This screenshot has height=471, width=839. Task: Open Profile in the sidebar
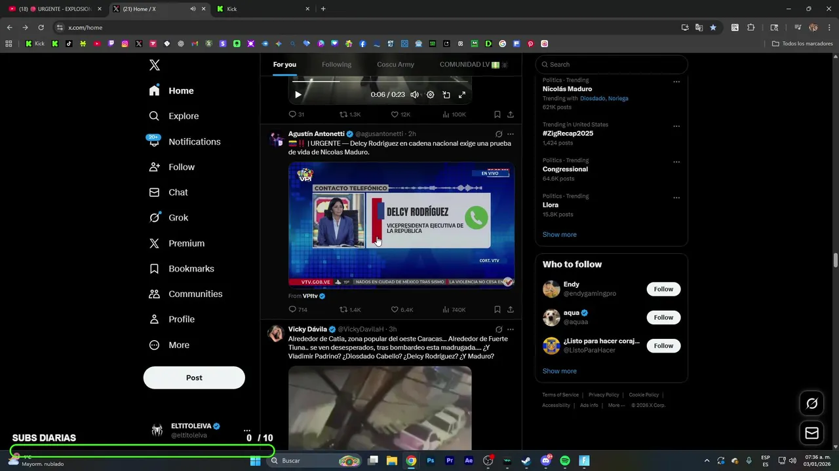point(171,319)
